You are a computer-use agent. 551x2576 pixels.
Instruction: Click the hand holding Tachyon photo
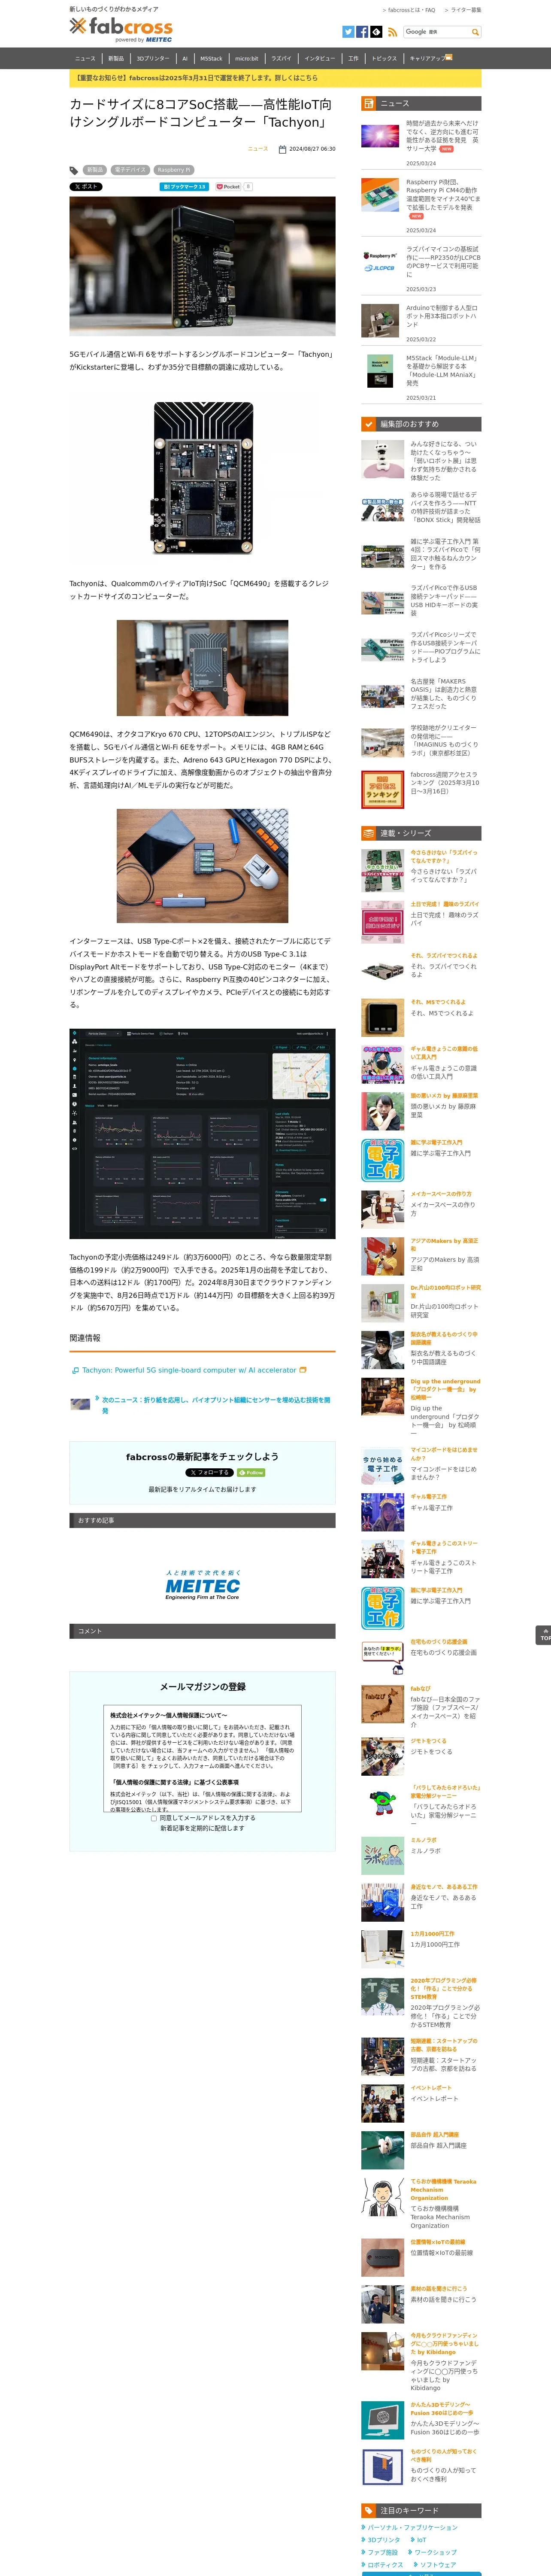[202, 668]
